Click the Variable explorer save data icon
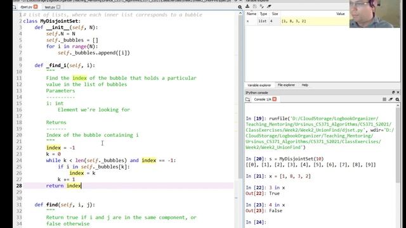 click(x=255, y=6)
